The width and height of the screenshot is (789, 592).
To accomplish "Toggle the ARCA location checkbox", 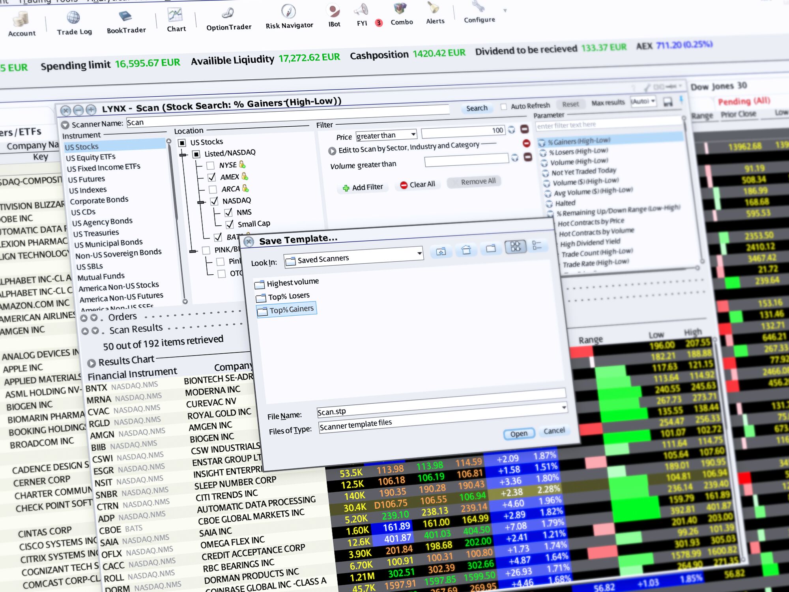I will (x=213, y=189).
